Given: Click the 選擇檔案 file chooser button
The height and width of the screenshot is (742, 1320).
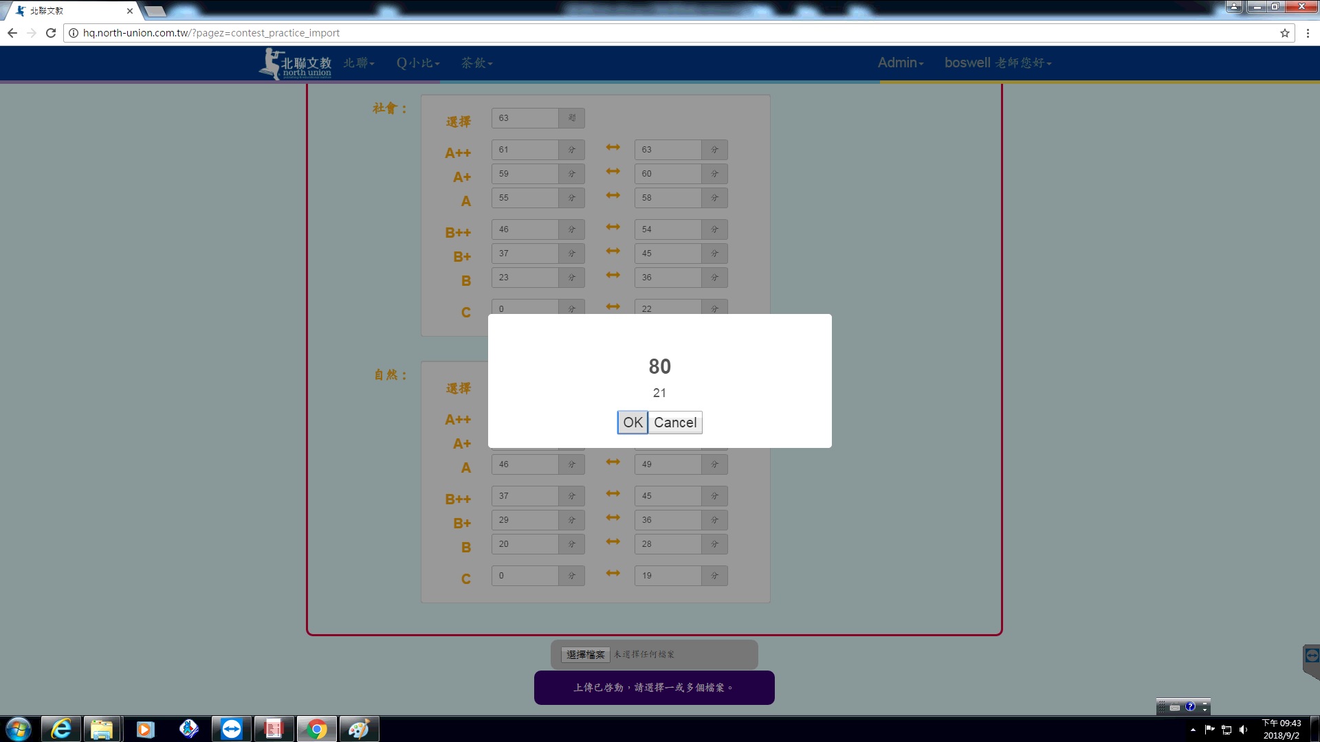Looking at the screenshot, I should (x=585, y=655).
